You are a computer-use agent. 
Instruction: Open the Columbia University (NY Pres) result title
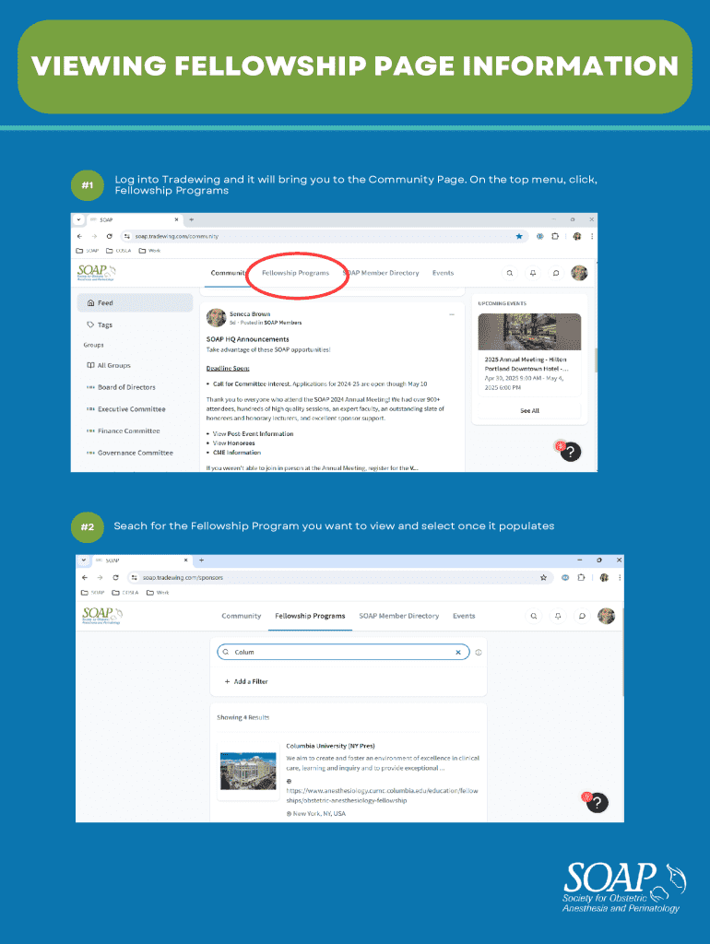click(x=330, y=746)
